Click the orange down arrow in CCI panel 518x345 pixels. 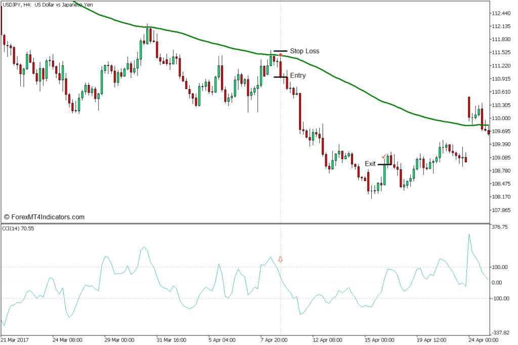280,259
